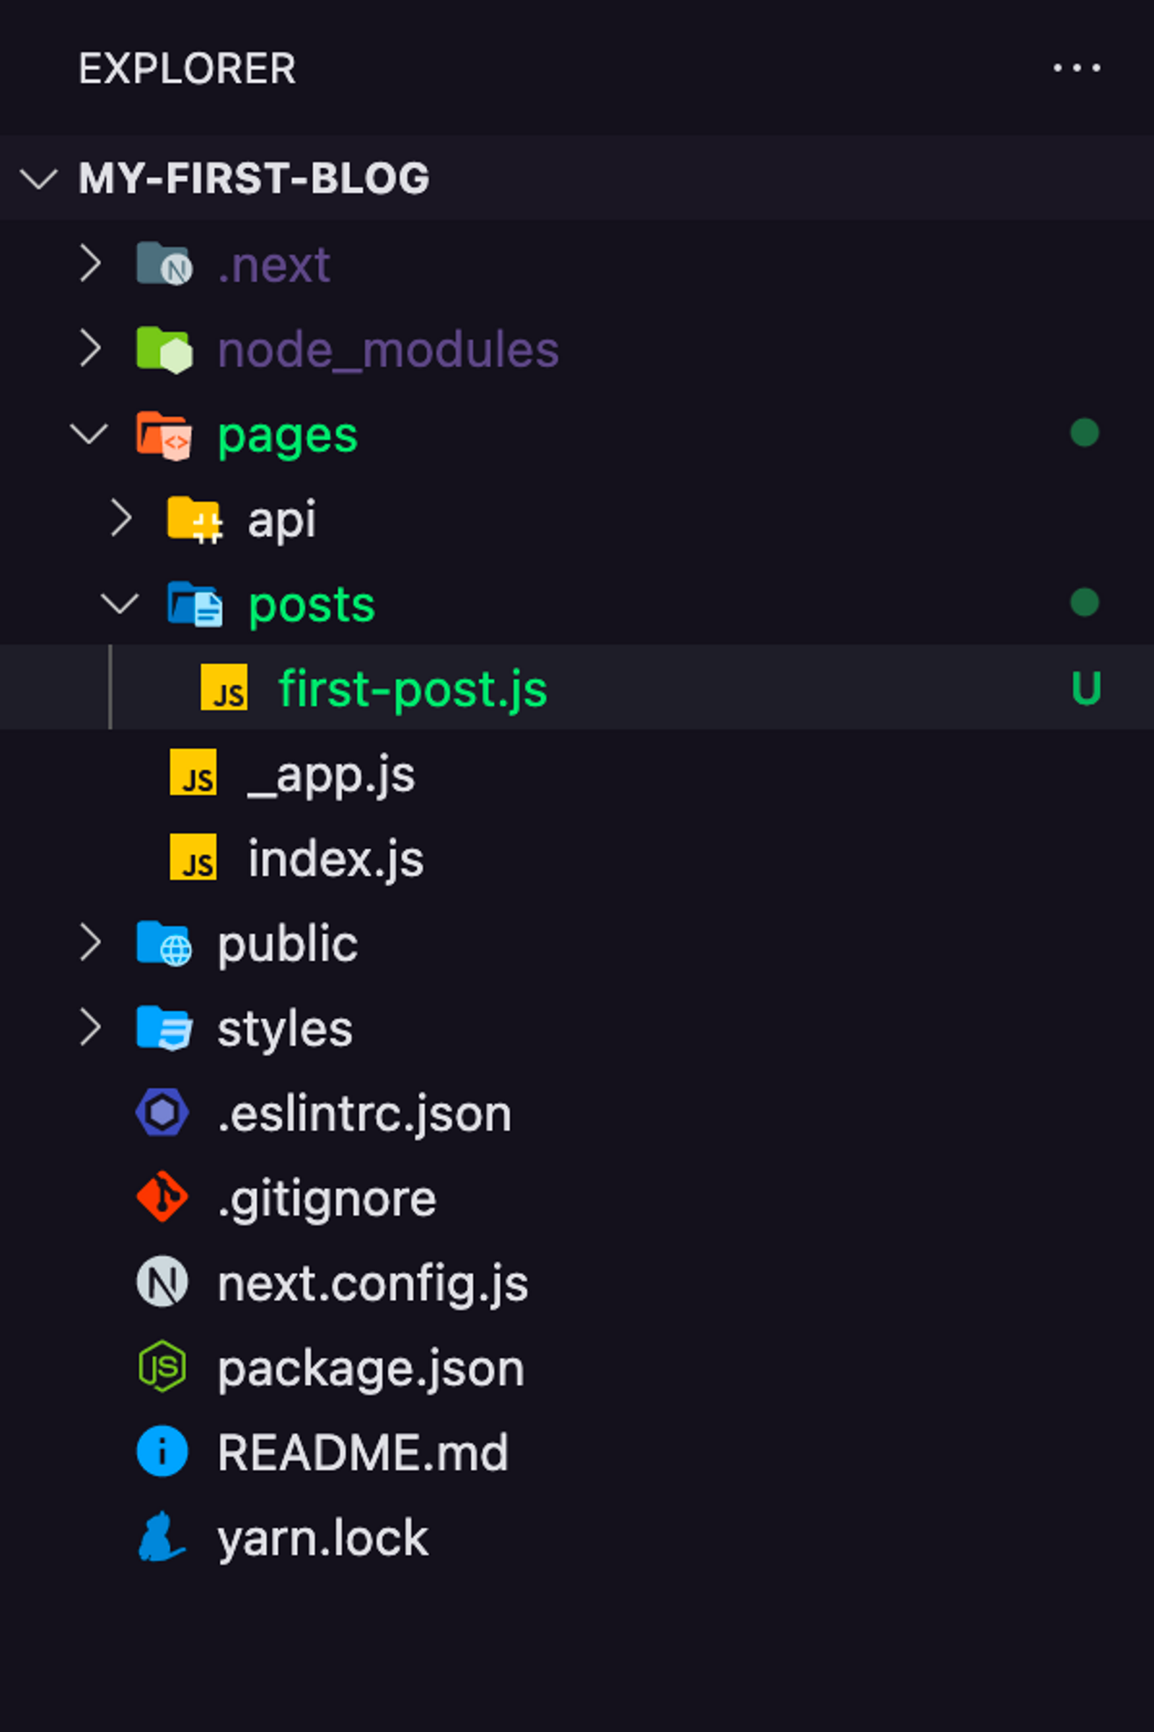
Task: Collapse the posts folder chevron
Action: coord(120,604)
